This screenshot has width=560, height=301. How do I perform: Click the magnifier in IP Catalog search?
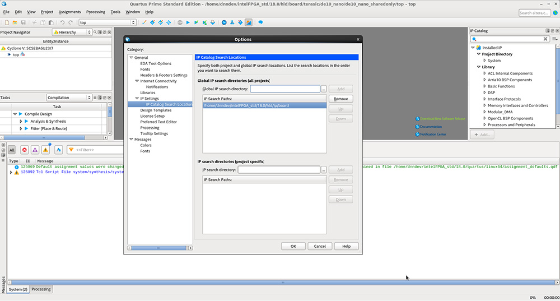(474, 39)
